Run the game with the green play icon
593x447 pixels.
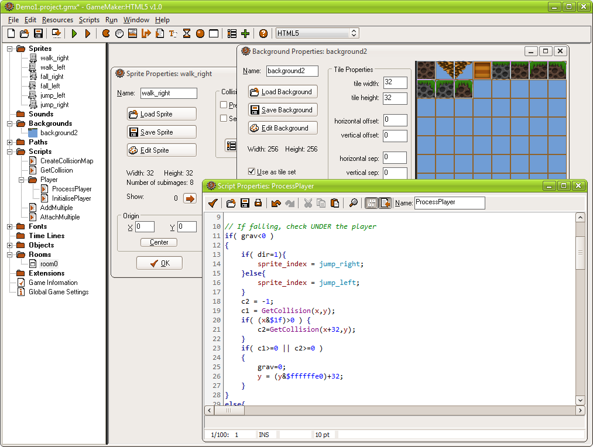pos(73,33)
